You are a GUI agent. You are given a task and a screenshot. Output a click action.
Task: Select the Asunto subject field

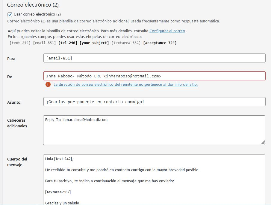point(154,102)
